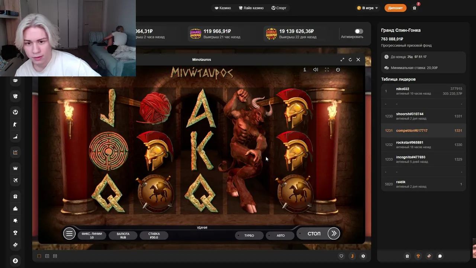Expand the Minotauros game window
Viewport: 476px width, 268px height.
[342, 60]
